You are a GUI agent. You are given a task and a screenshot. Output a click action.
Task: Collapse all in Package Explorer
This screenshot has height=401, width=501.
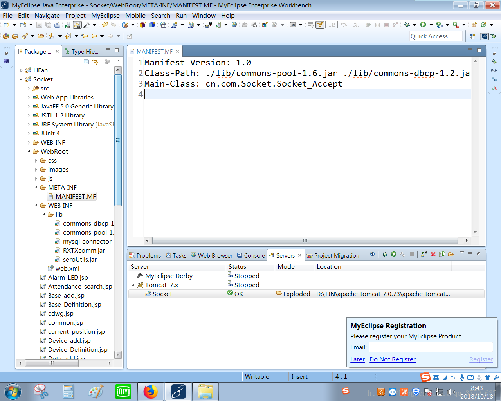tap(87, 61)
